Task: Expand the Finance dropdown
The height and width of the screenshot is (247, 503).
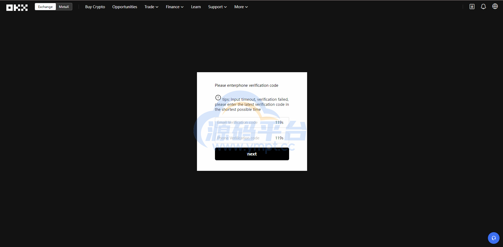Action: coord(175,7)
